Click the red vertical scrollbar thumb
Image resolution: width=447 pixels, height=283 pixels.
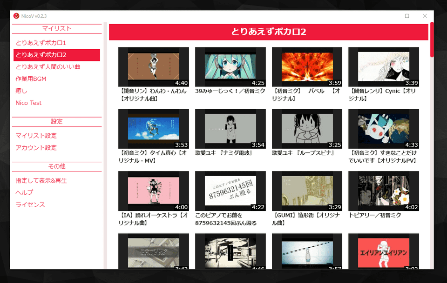click(x=432, y=39)
